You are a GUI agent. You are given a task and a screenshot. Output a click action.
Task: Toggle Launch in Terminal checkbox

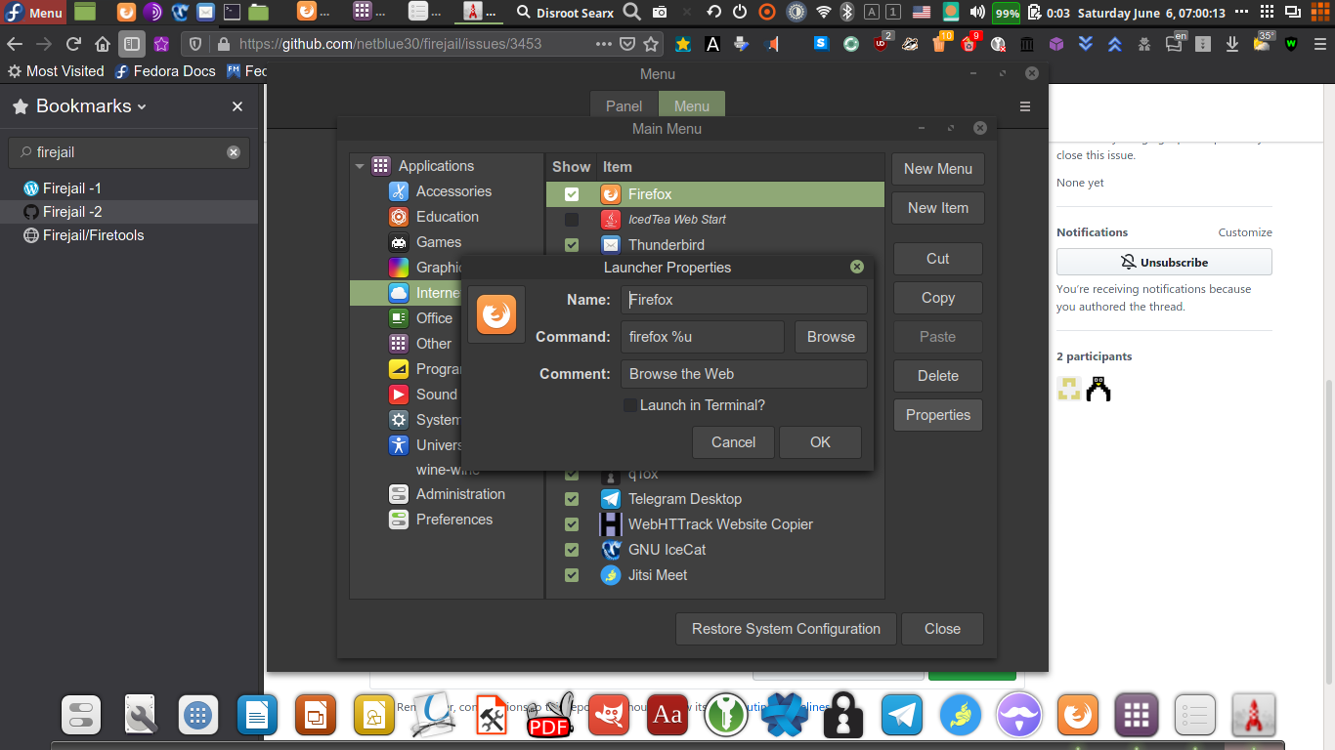pos(630,405)
